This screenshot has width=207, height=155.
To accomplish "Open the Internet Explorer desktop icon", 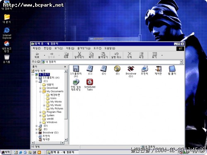I will point(7,33).
